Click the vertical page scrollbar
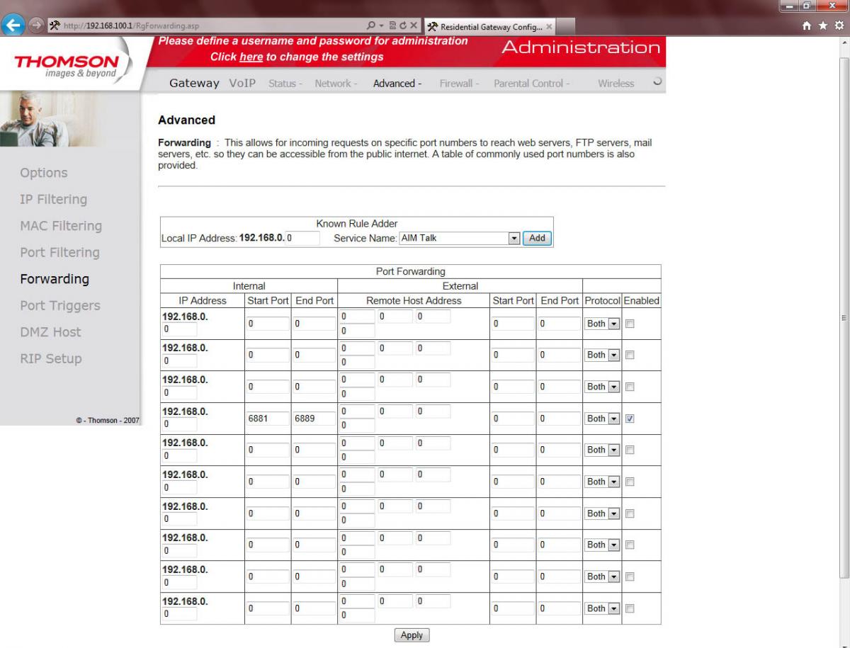The image size is (850, 648). pyautogui.click(x=843, y=319)
